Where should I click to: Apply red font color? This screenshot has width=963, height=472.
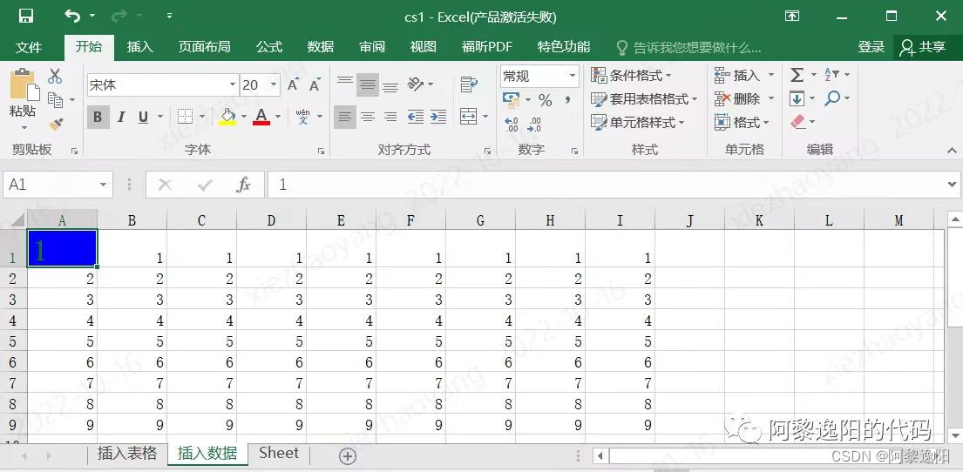point(261,117)
